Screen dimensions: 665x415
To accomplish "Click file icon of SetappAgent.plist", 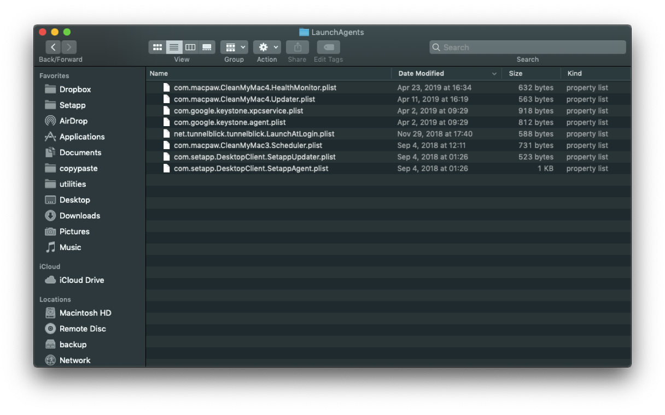I will coord(166,168).
